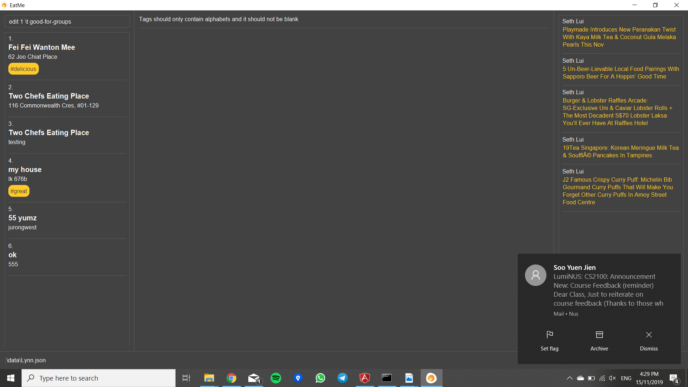Click the OneDrive cloud tray icon
The width and height of the screenshot is (688, 387).
(580, 378)
